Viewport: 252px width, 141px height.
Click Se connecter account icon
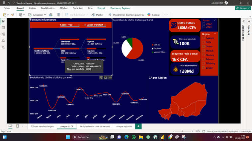[x=226, y=3]
